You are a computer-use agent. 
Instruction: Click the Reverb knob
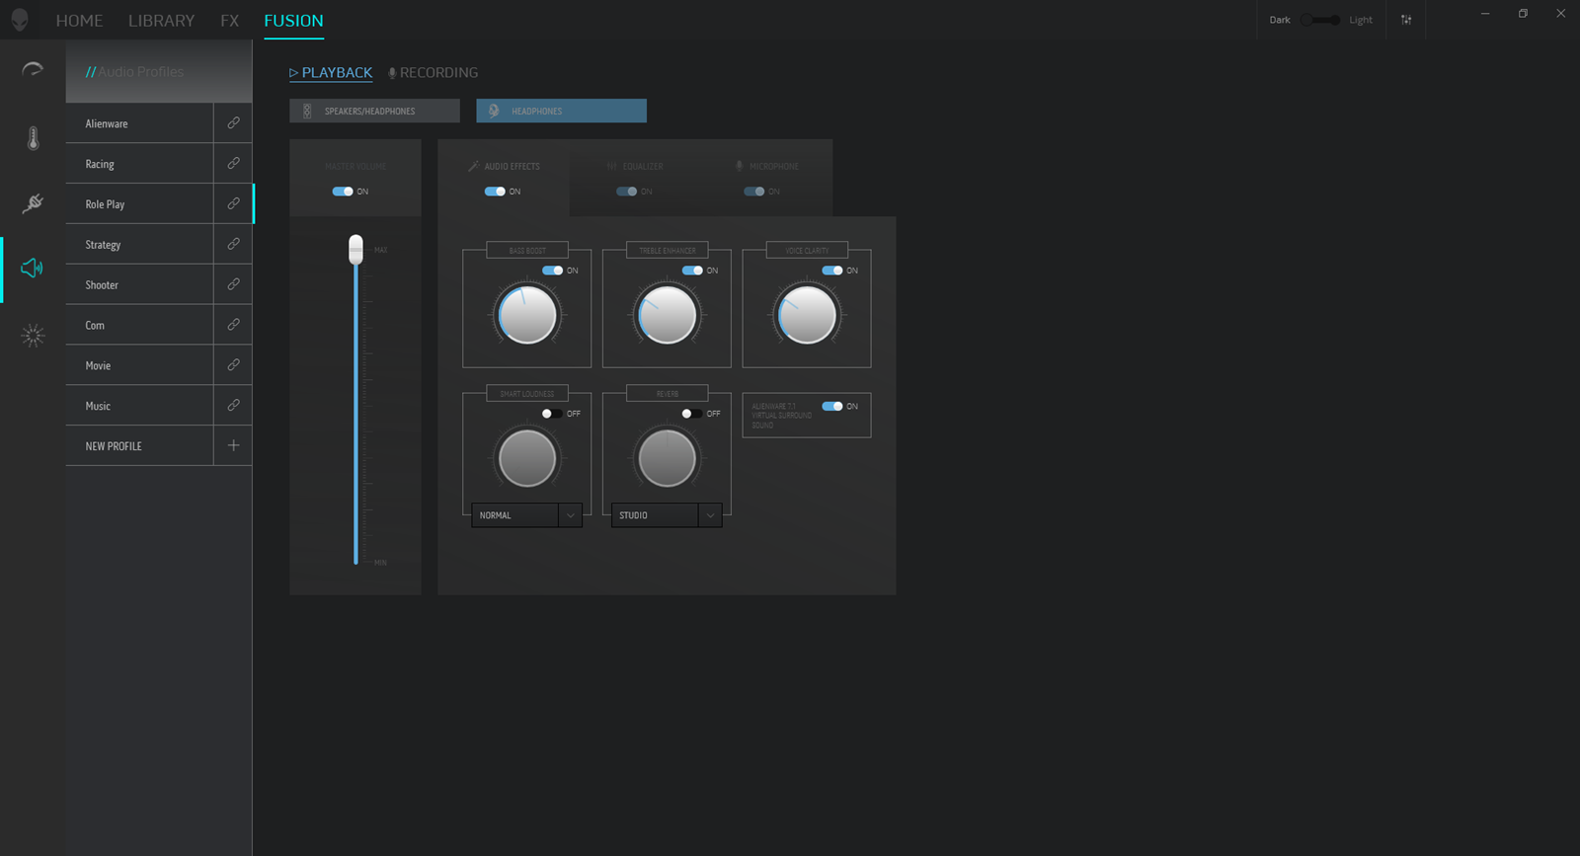pyautogui.click(x=668, y=458)
